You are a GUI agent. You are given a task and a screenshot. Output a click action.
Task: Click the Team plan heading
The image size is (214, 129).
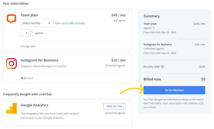[x=29, y=15]
